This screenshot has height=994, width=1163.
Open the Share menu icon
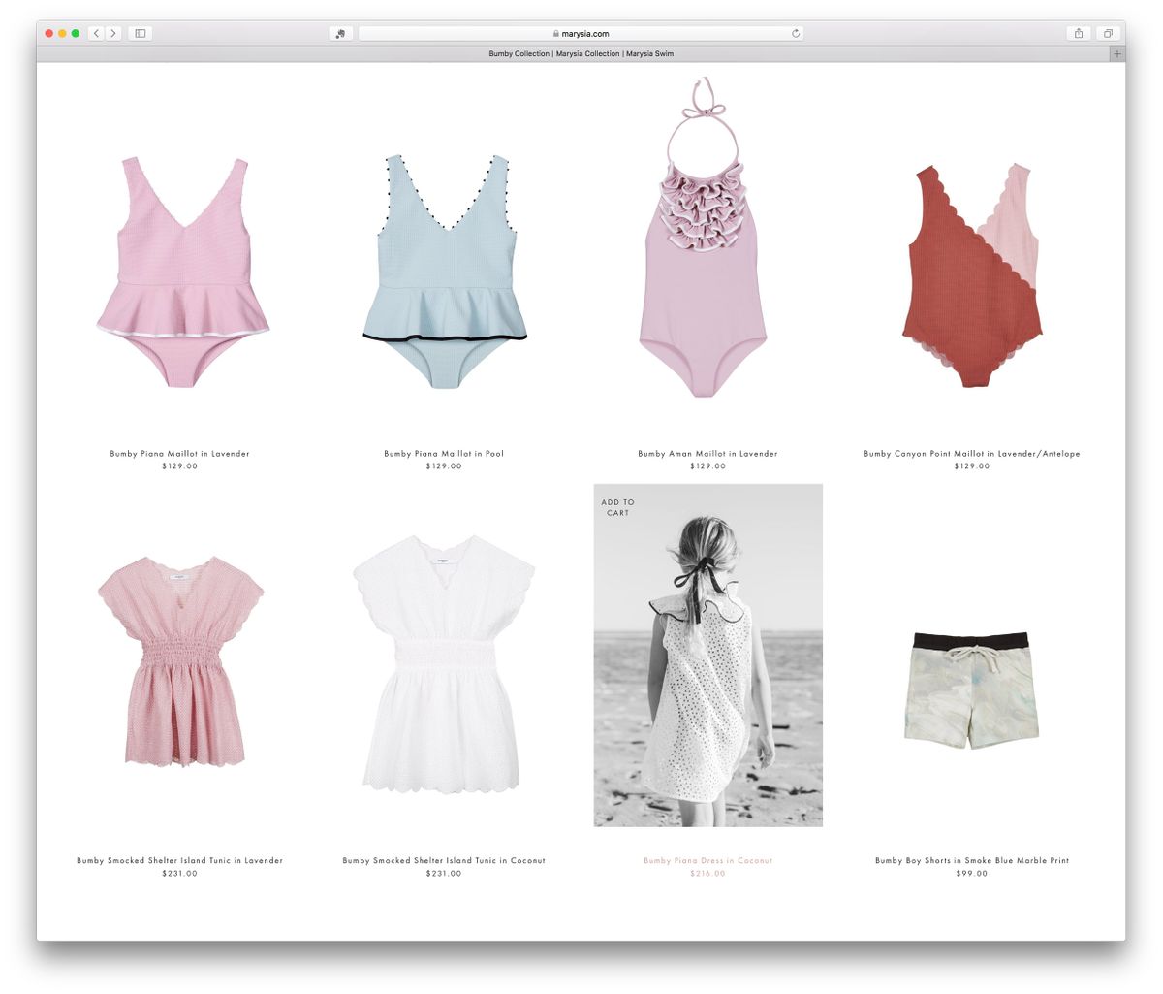[x=1079, y=33]
